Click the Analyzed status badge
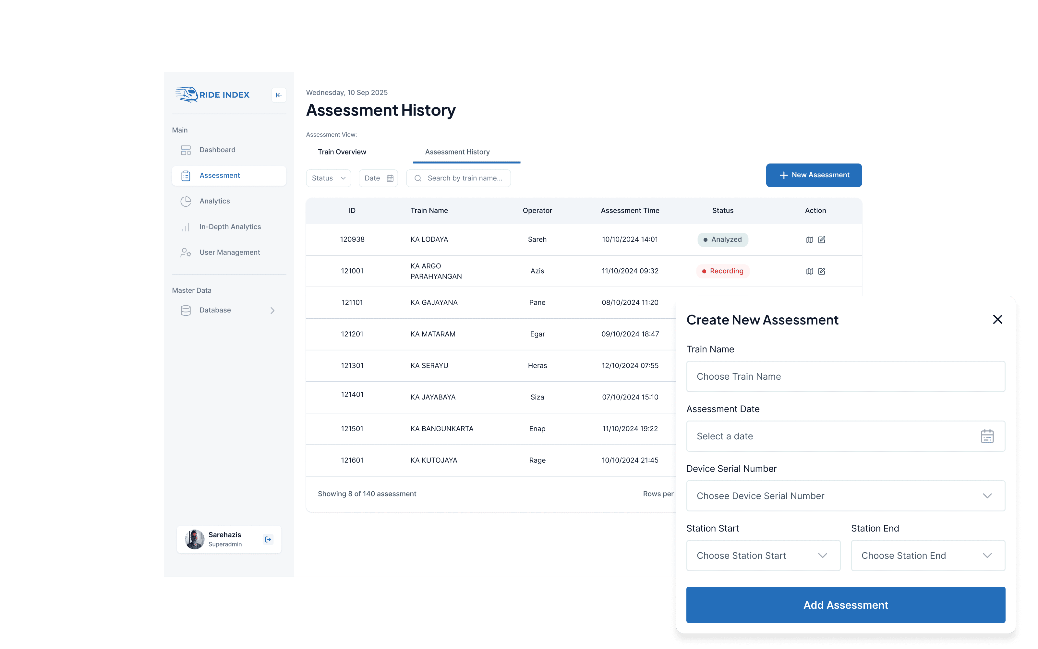 coord(723,239)
